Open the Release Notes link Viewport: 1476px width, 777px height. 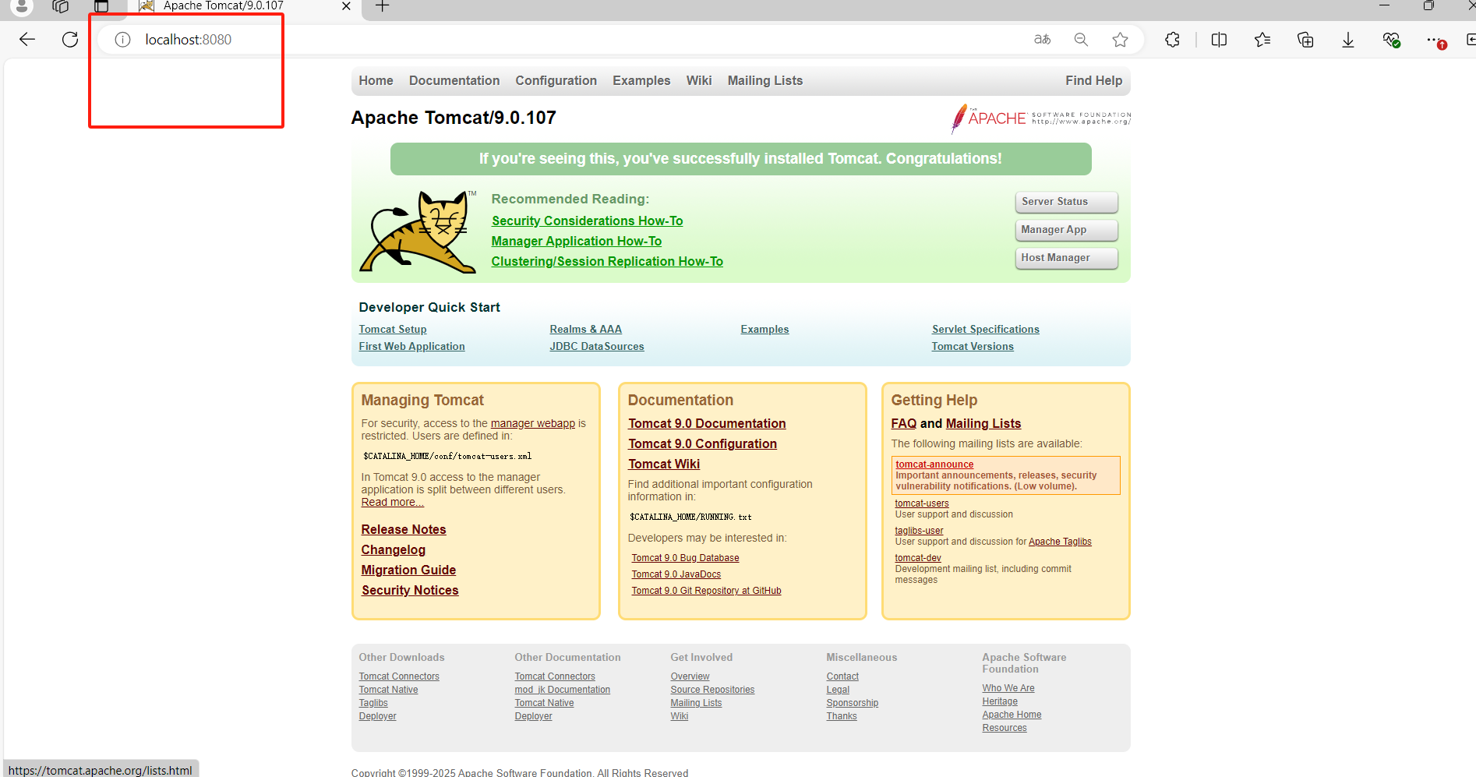(x=404, y=530)
